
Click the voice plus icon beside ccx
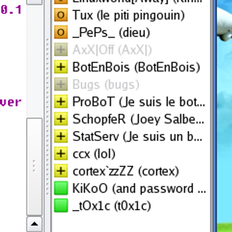pyautogui.click(x=61, y=154)
